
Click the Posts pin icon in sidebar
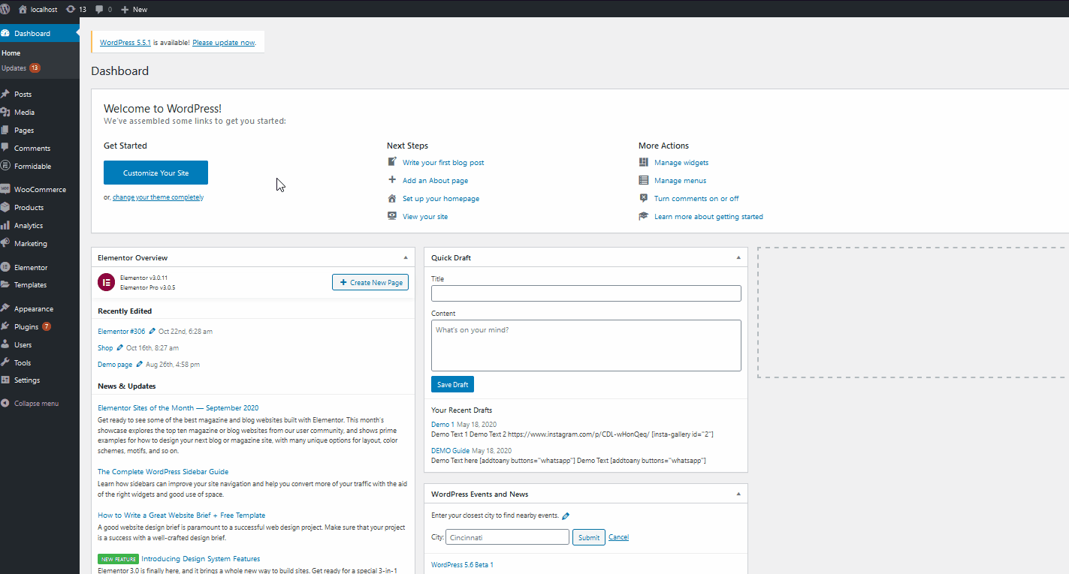[x=5, y=94]
